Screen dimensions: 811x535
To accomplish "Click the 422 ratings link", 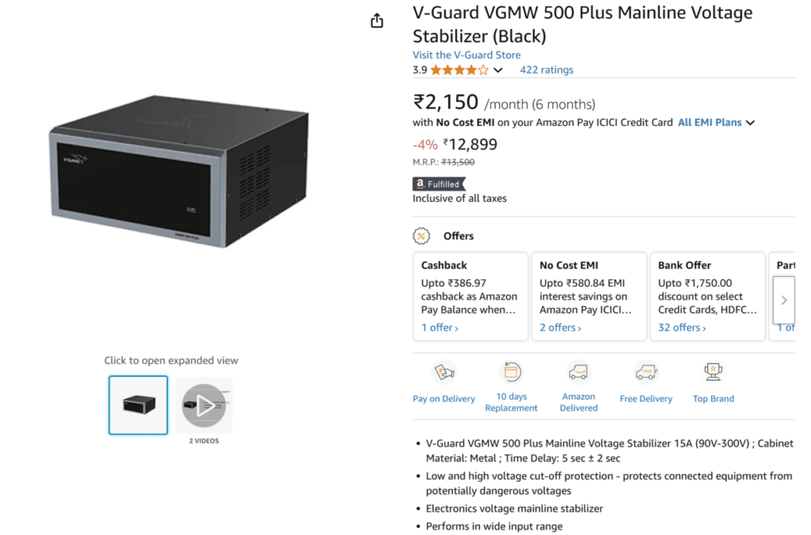I will pyautogui.click(x=546, y=70).
